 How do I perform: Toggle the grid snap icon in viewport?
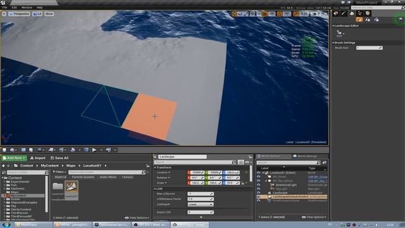coord(265,14)
